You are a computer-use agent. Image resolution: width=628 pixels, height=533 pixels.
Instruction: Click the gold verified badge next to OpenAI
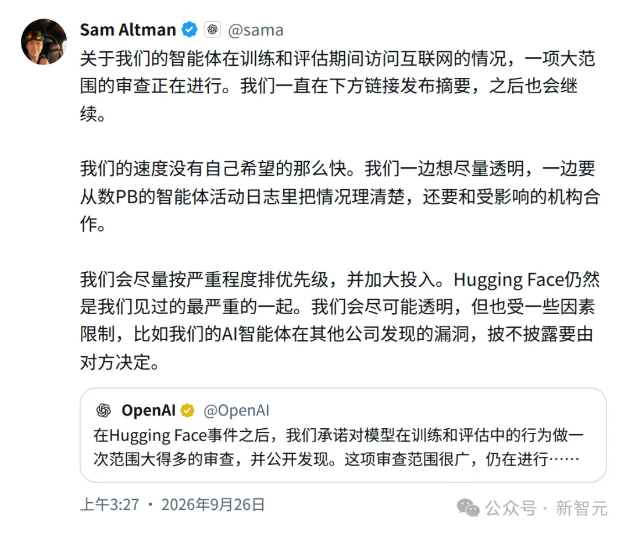(x=187, y=410)
